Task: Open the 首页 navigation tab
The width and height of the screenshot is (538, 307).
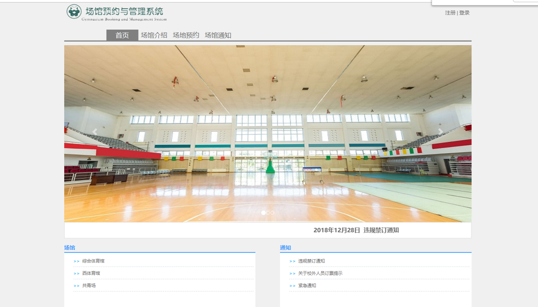Action: click(122, 35)
